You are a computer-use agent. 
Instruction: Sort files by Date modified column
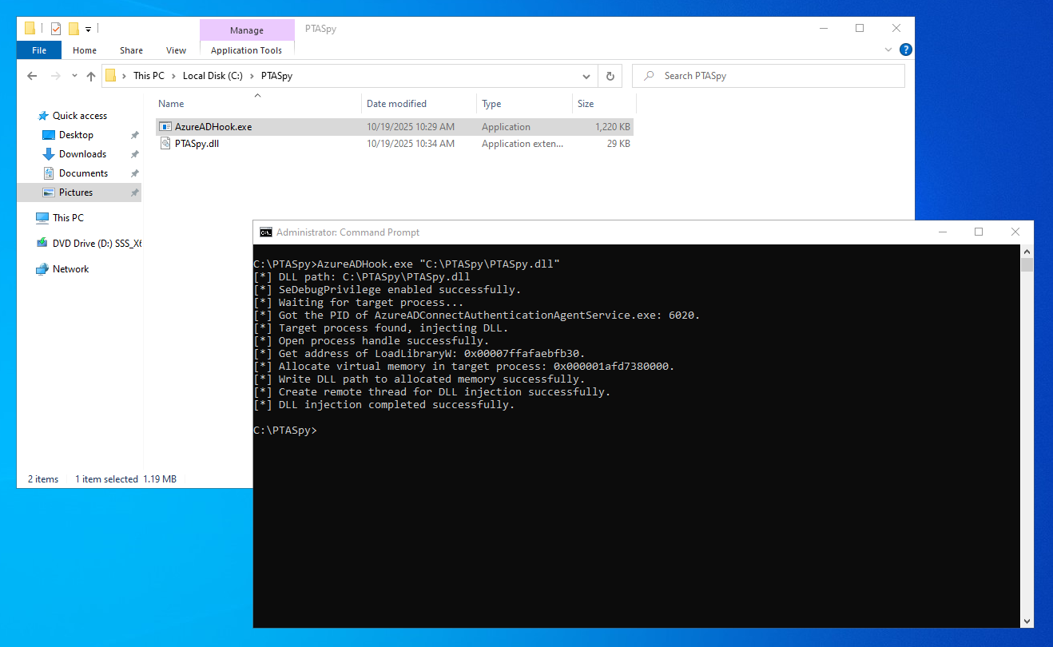pyautogui.click(x=396, y=104)
